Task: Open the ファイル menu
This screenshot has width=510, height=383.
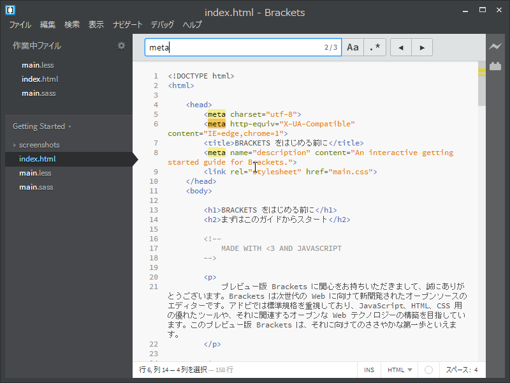Action: [20, 25]
